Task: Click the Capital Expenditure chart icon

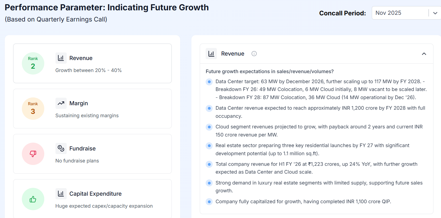Action: pyautogui.click(x=61, y=194)
